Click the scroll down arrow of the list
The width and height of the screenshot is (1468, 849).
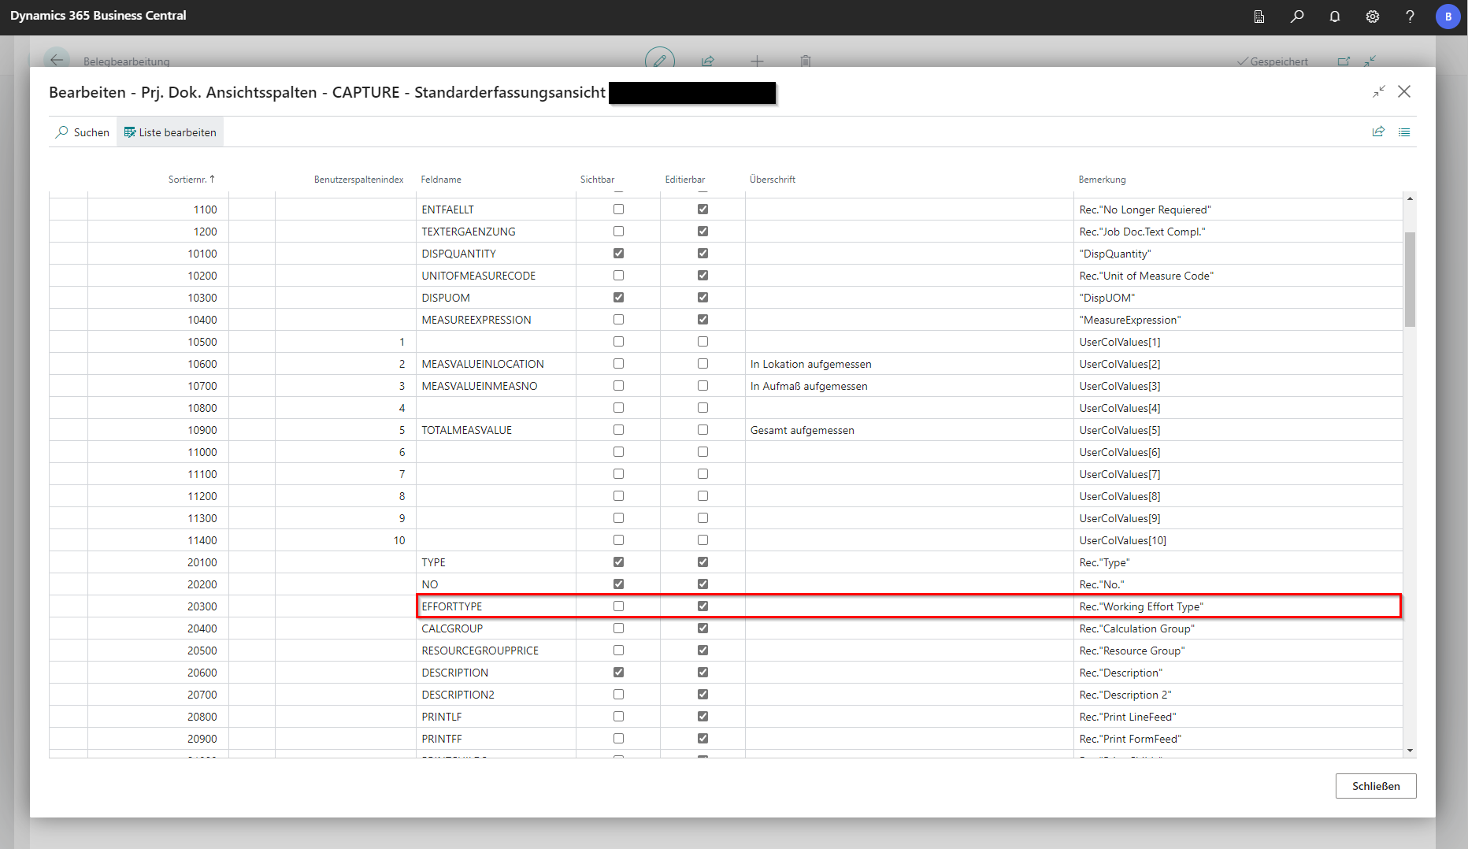(1410, 751)
